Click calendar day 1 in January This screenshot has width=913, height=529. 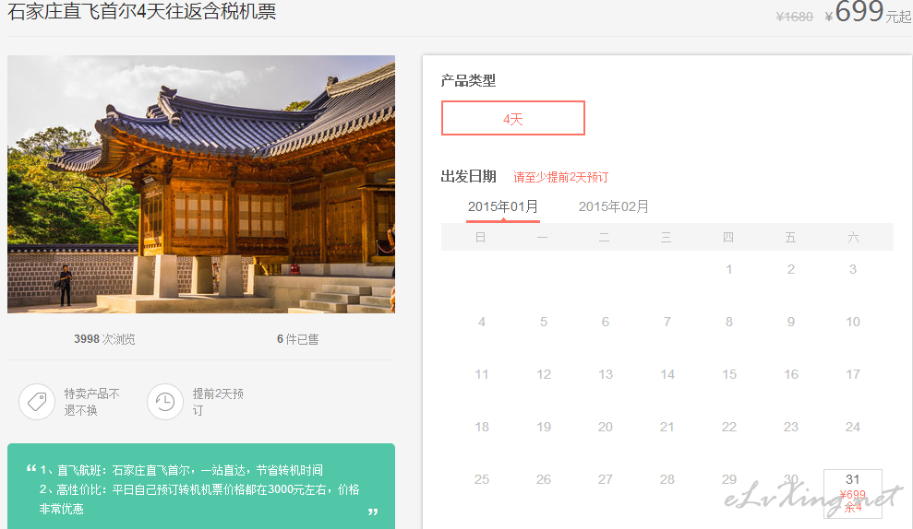click(x=728, y=269)
